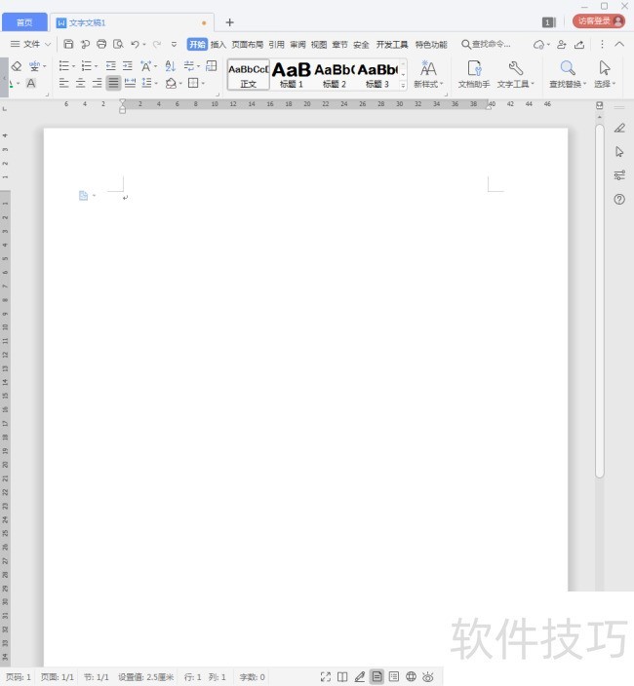This screenshot has height=686, width=634.
Task: Switch to the 审阅 tab
Action: 297,44
